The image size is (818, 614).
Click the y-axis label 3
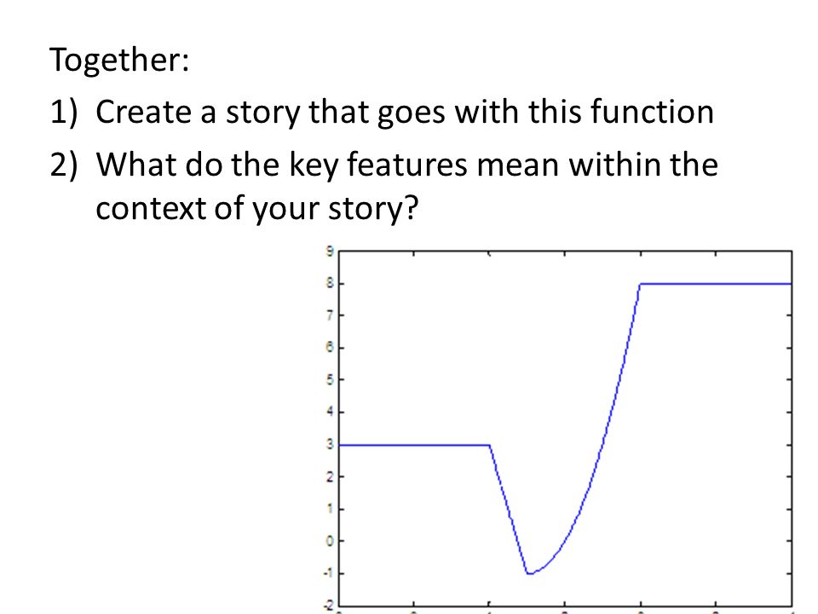(330, 444)
